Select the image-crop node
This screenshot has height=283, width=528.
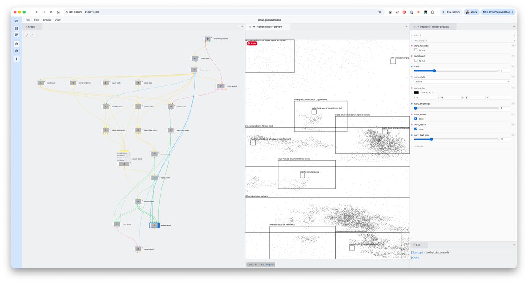coord(194,58)
